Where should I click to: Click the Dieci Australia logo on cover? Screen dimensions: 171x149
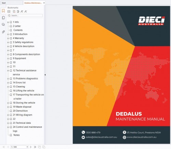pyautogui.click(x=152, y=21)
